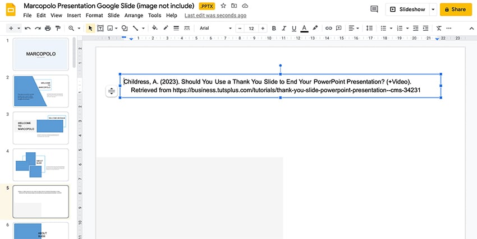Toggle bold formatting

tap(274, 28)
